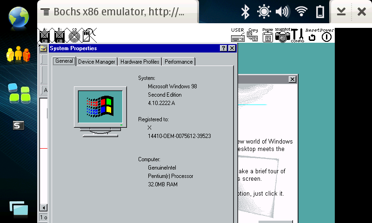The height and width of the screenshot is (223, 372).
Task: Click the 'Microsoft Windows 98' text
Action: coord(173,86)
